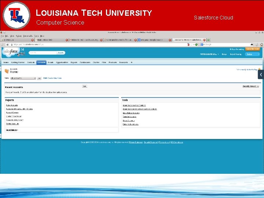Image resolution: width=264 pixels, height=198 pixels.
Task: Close the Gmail Inbox browser tab
Action: point(101,40)
